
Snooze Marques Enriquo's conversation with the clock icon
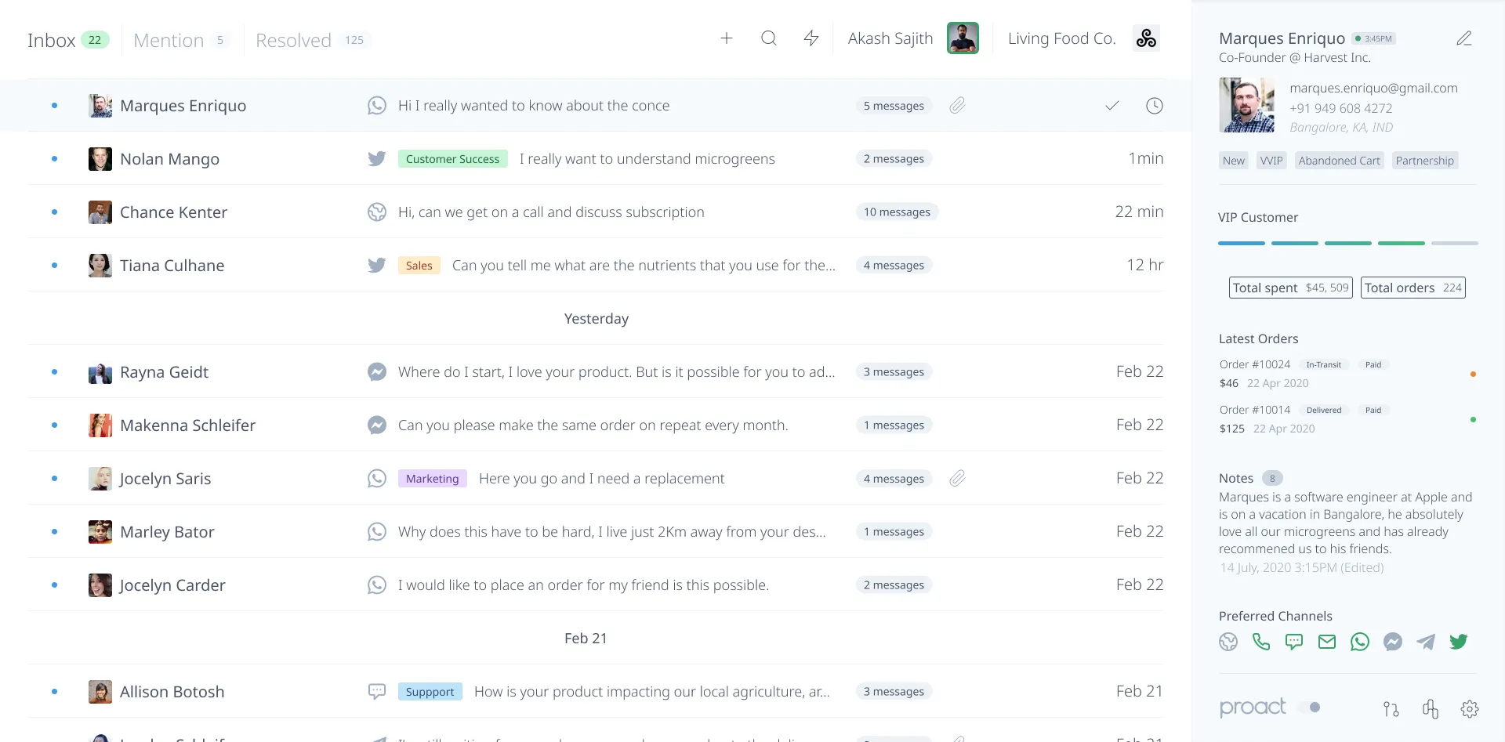tap(1154, 105)
